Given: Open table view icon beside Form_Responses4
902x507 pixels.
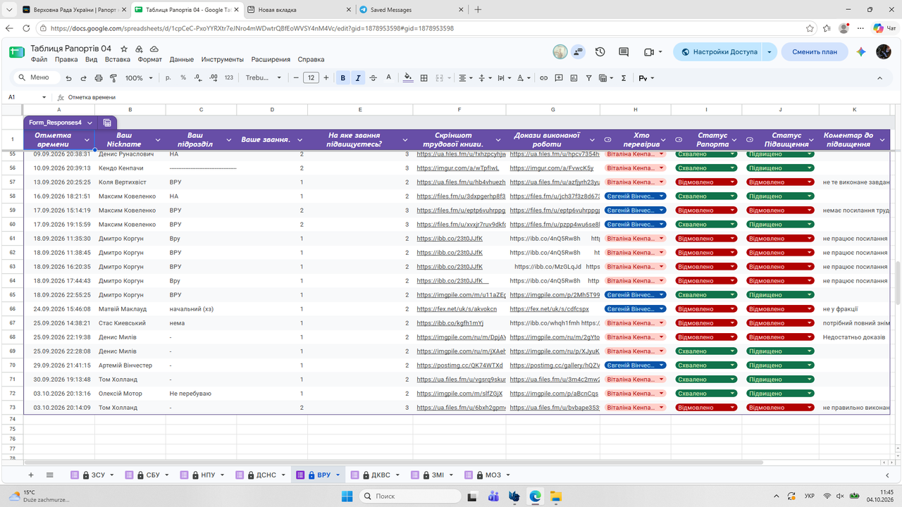Looking at the screenshot, I should pyautogui.click(x=107, y=123).
